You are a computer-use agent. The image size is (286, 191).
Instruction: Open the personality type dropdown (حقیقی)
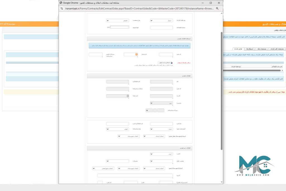click(118, 20)
